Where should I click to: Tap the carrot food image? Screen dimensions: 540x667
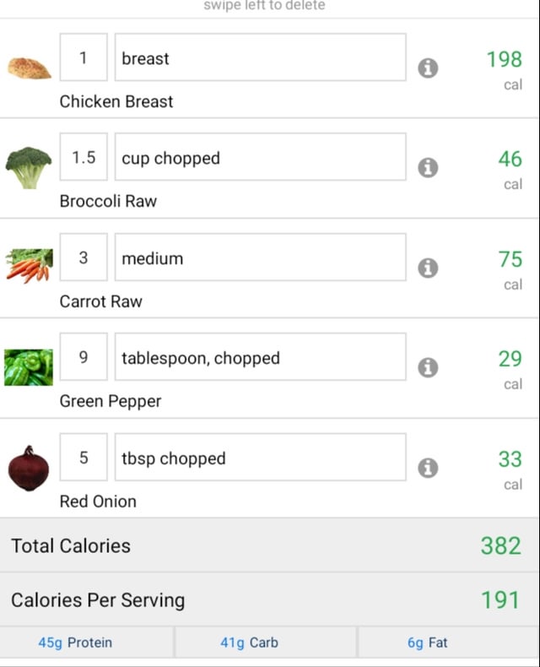30,266
